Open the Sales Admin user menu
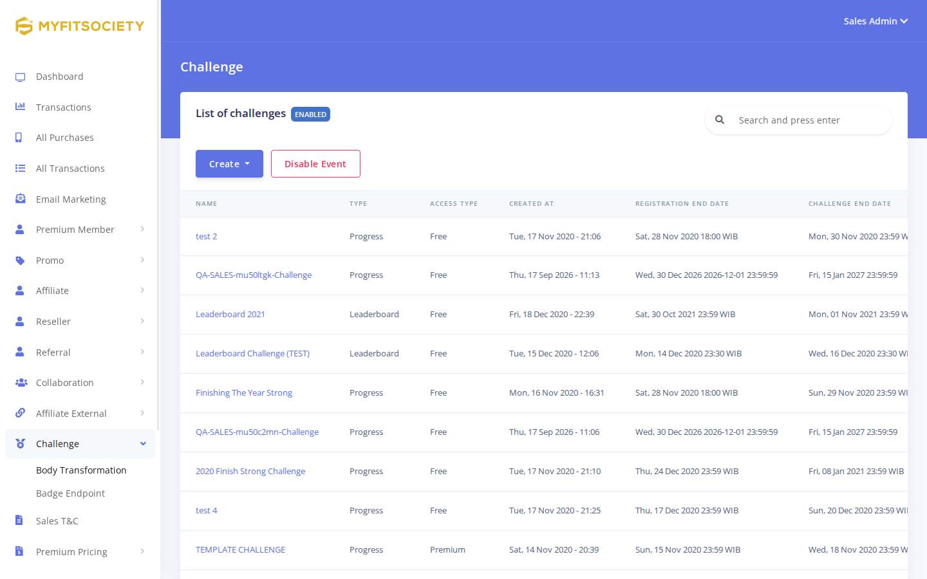The image size is (927, 579). tap(876, 21)
